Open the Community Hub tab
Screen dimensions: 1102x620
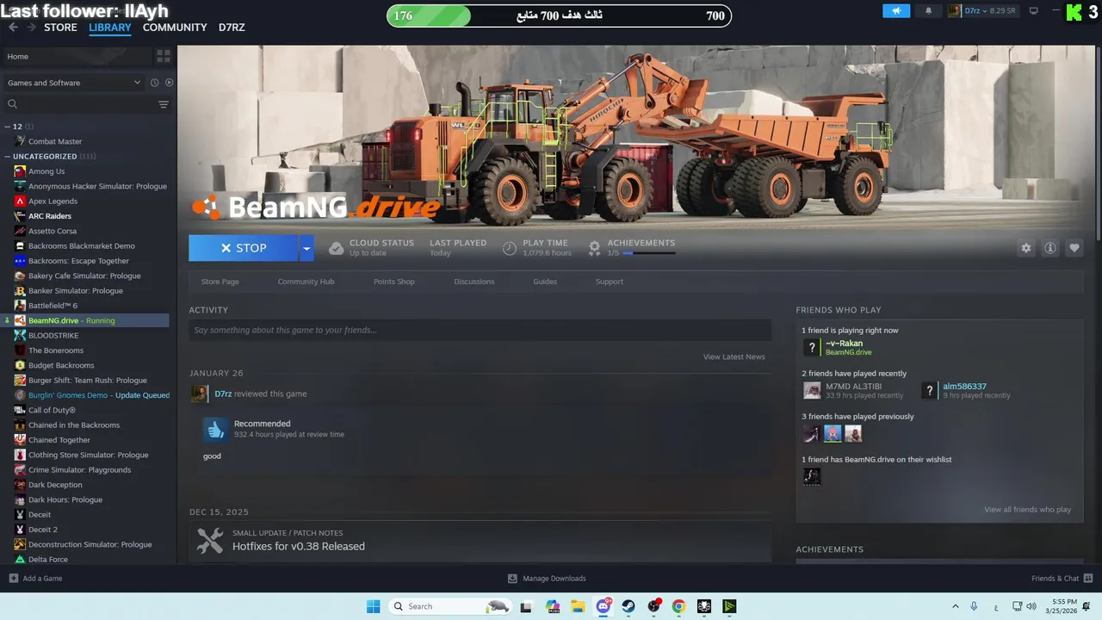(306, 282)
